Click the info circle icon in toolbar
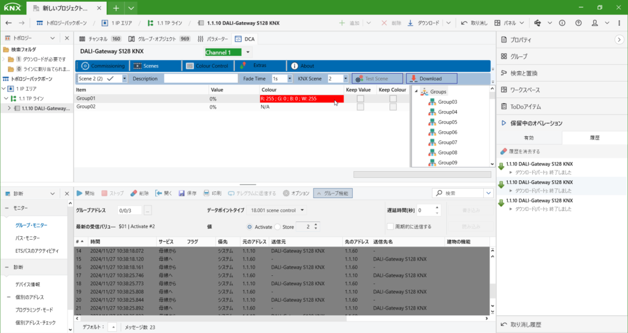Screen dimensions: 628x333 (562, 23)
